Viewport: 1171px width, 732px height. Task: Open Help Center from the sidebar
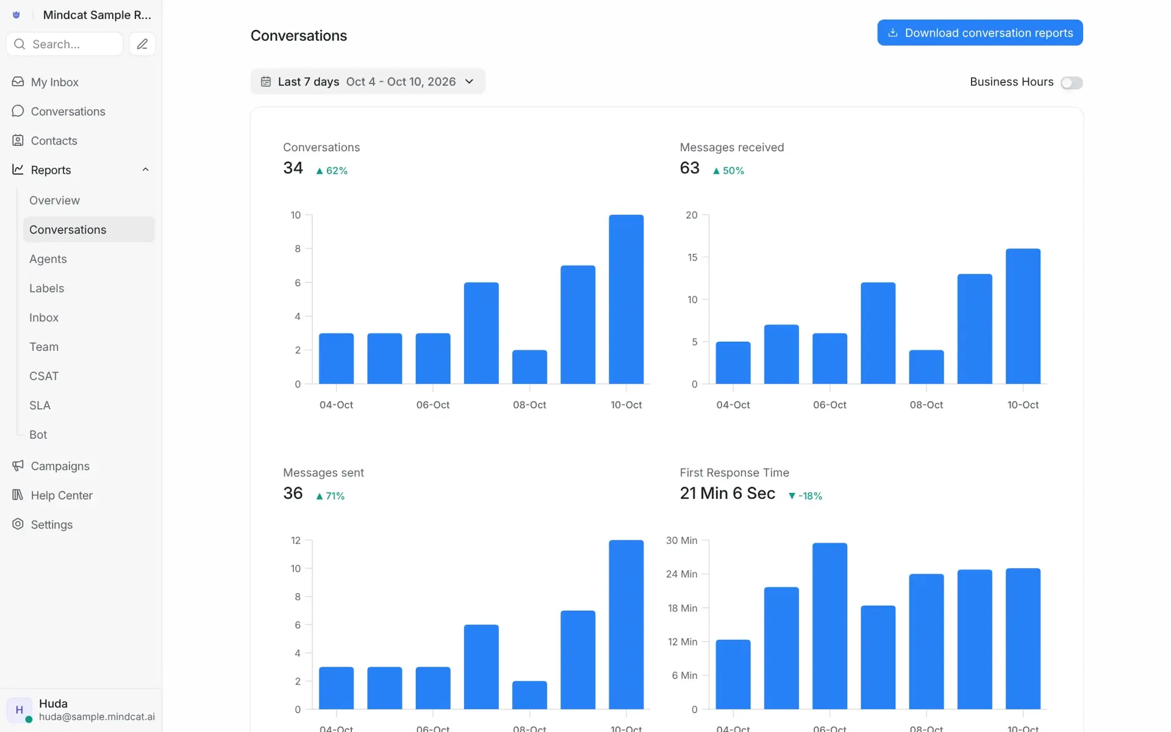point(62,495)
